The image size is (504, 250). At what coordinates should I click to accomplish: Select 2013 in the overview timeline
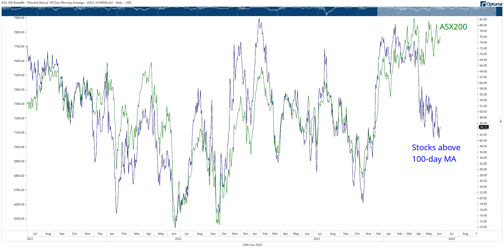pos(41,9)
